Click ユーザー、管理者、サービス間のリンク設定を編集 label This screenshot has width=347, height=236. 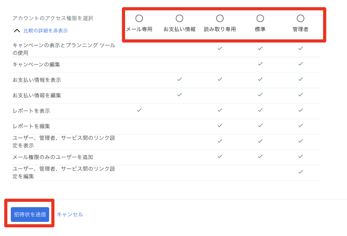(x=64, y=172)
